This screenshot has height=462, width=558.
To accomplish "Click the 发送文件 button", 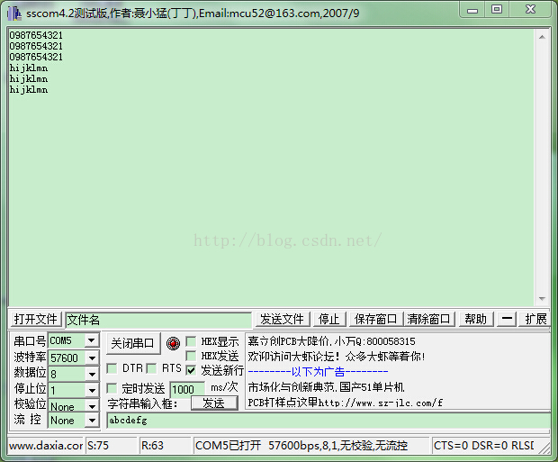I will click(x=283, y=319).
